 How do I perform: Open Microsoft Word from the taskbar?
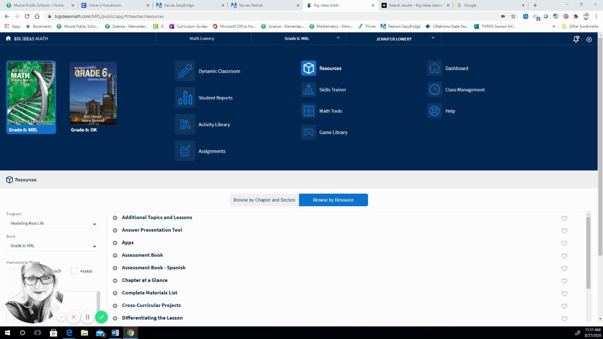point(115,333)
